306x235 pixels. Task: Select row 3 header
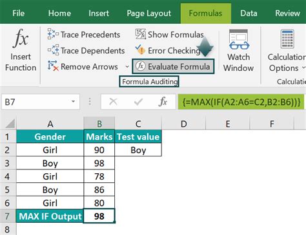pos(8,163)
